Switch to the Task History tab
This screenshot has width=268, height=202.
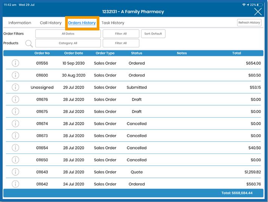[x=113, y=23]
